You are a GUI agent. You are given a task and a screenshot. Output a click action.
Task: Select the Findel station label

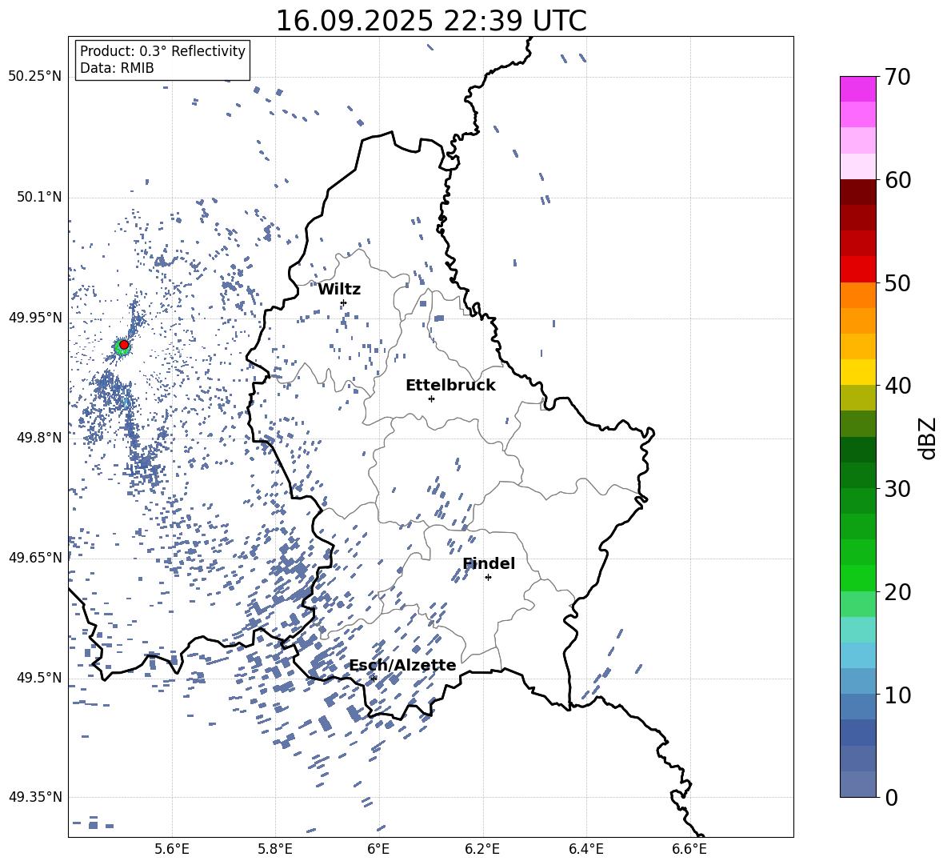point(489,563)
